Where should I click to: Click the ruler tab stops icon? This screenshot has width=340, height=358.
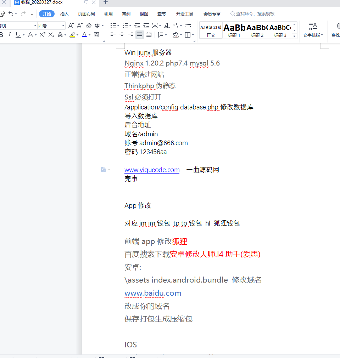tap(188, 25)
